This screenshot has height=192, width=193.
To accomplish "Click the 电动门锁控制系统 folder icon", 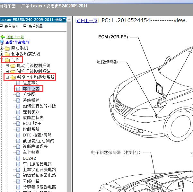I will pyautogui.click(x=13, y=66).
